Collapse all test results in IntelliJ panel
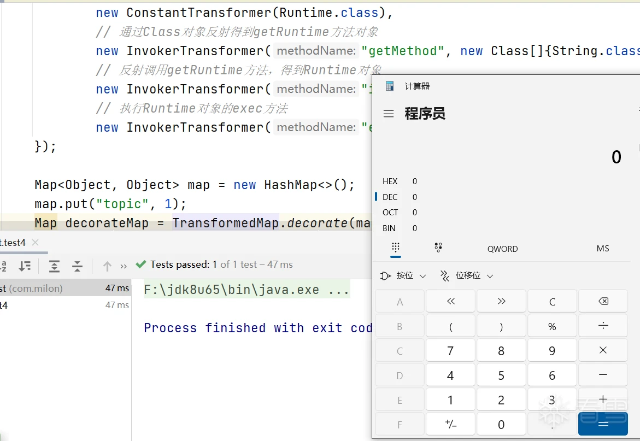This screenshot has height=441, width=640. (x=77, y=266)
